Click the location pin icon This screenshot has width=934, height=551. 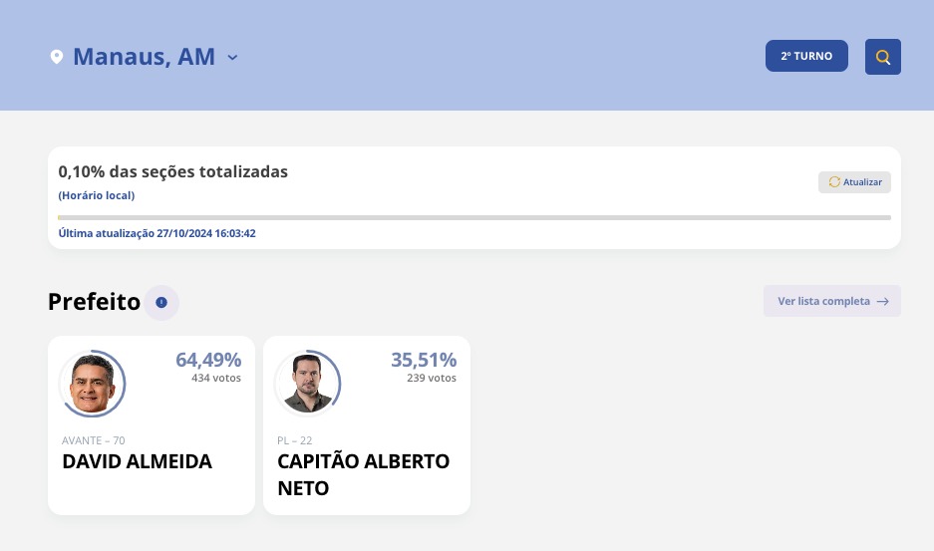click(57, 57)
